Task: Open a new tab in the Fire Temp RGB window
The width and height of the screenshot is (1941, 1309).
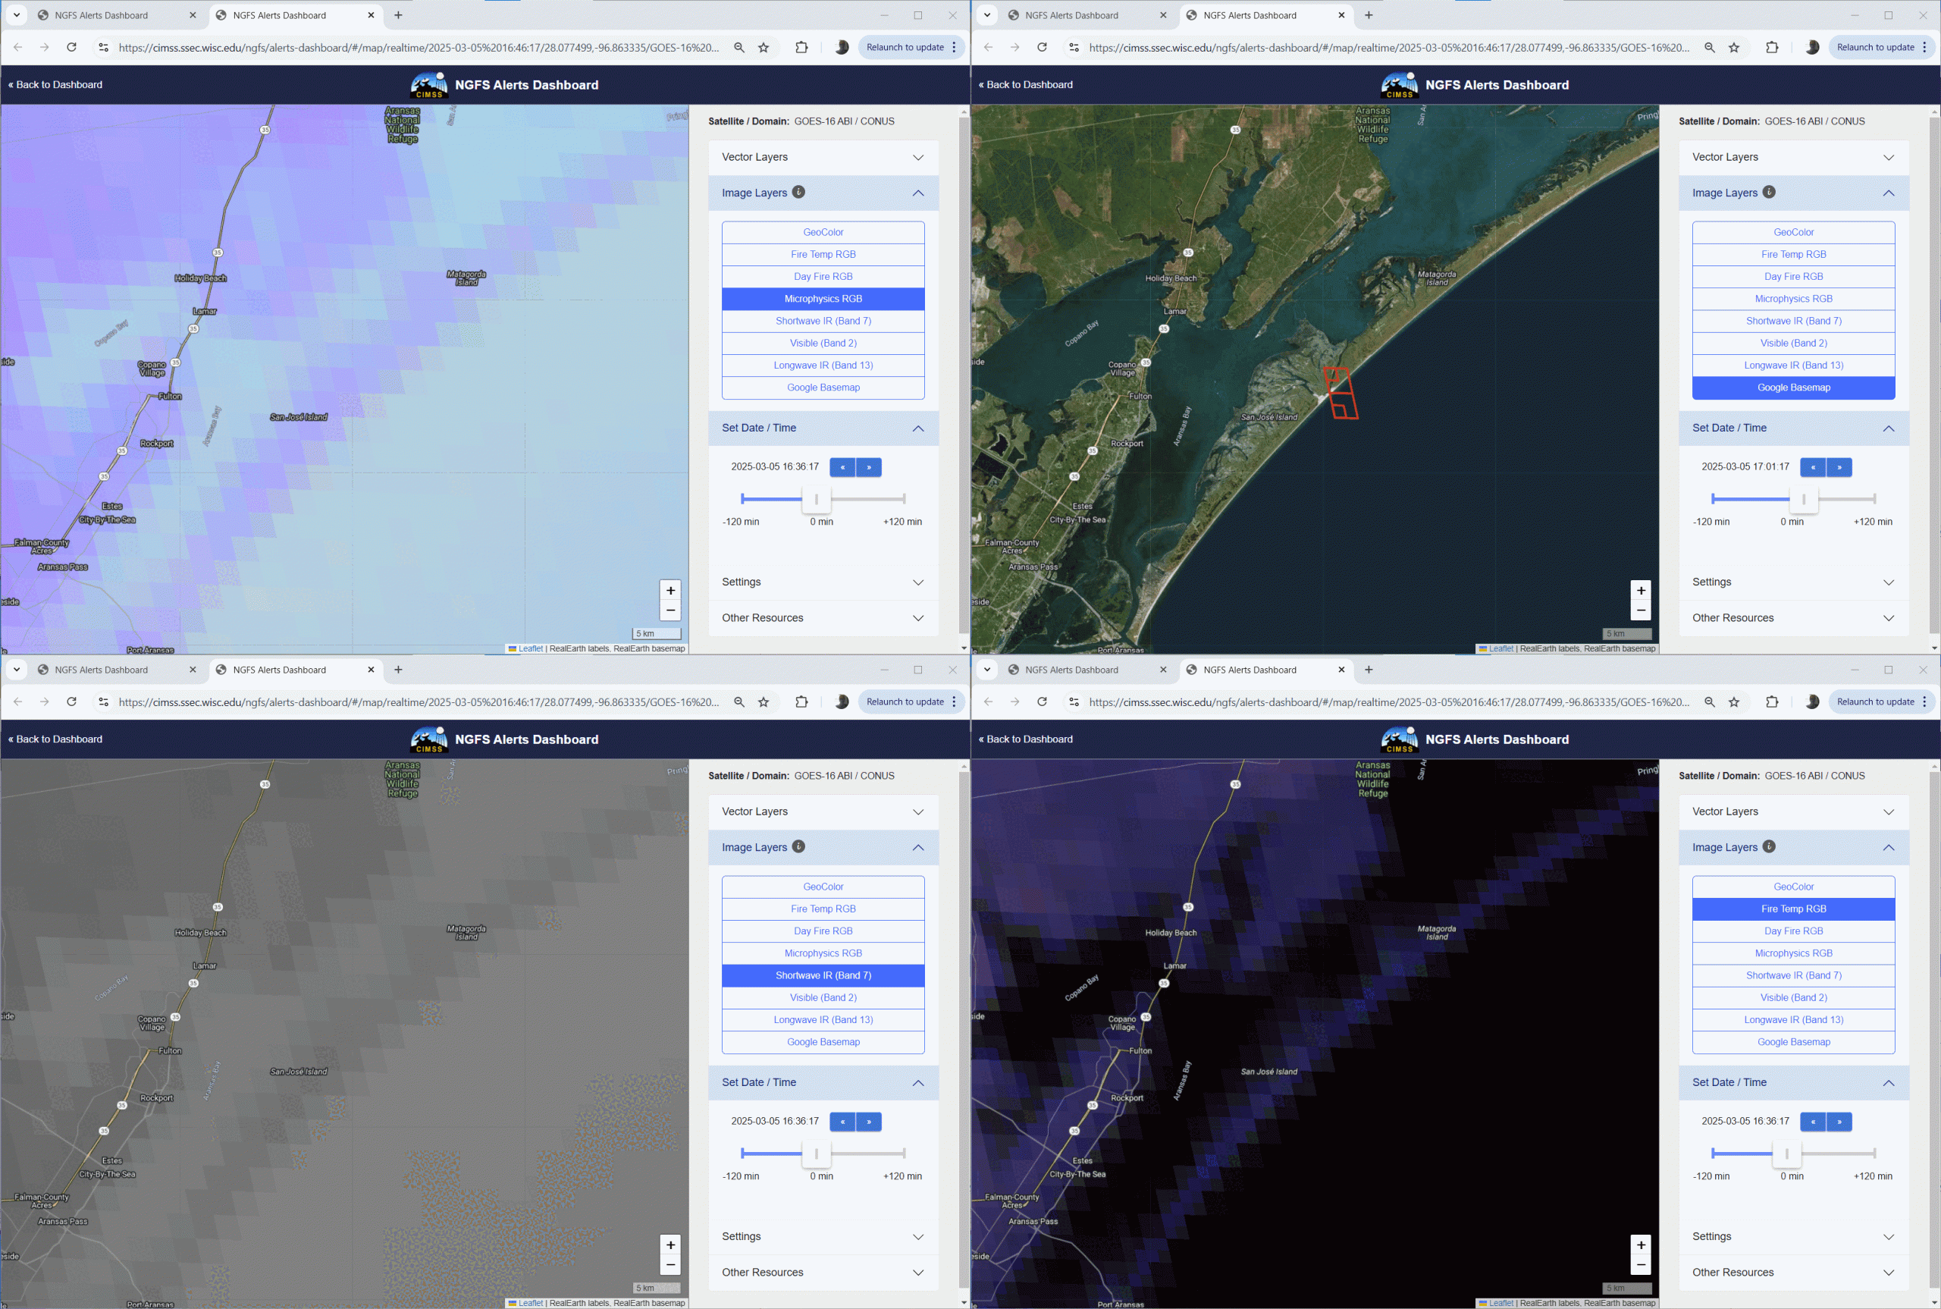Action: pyautogui.click(x=1369, y=670)
